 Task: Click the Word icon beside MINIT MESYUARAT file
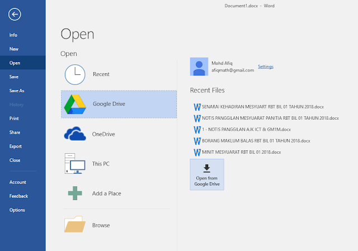tap(197, 152)
